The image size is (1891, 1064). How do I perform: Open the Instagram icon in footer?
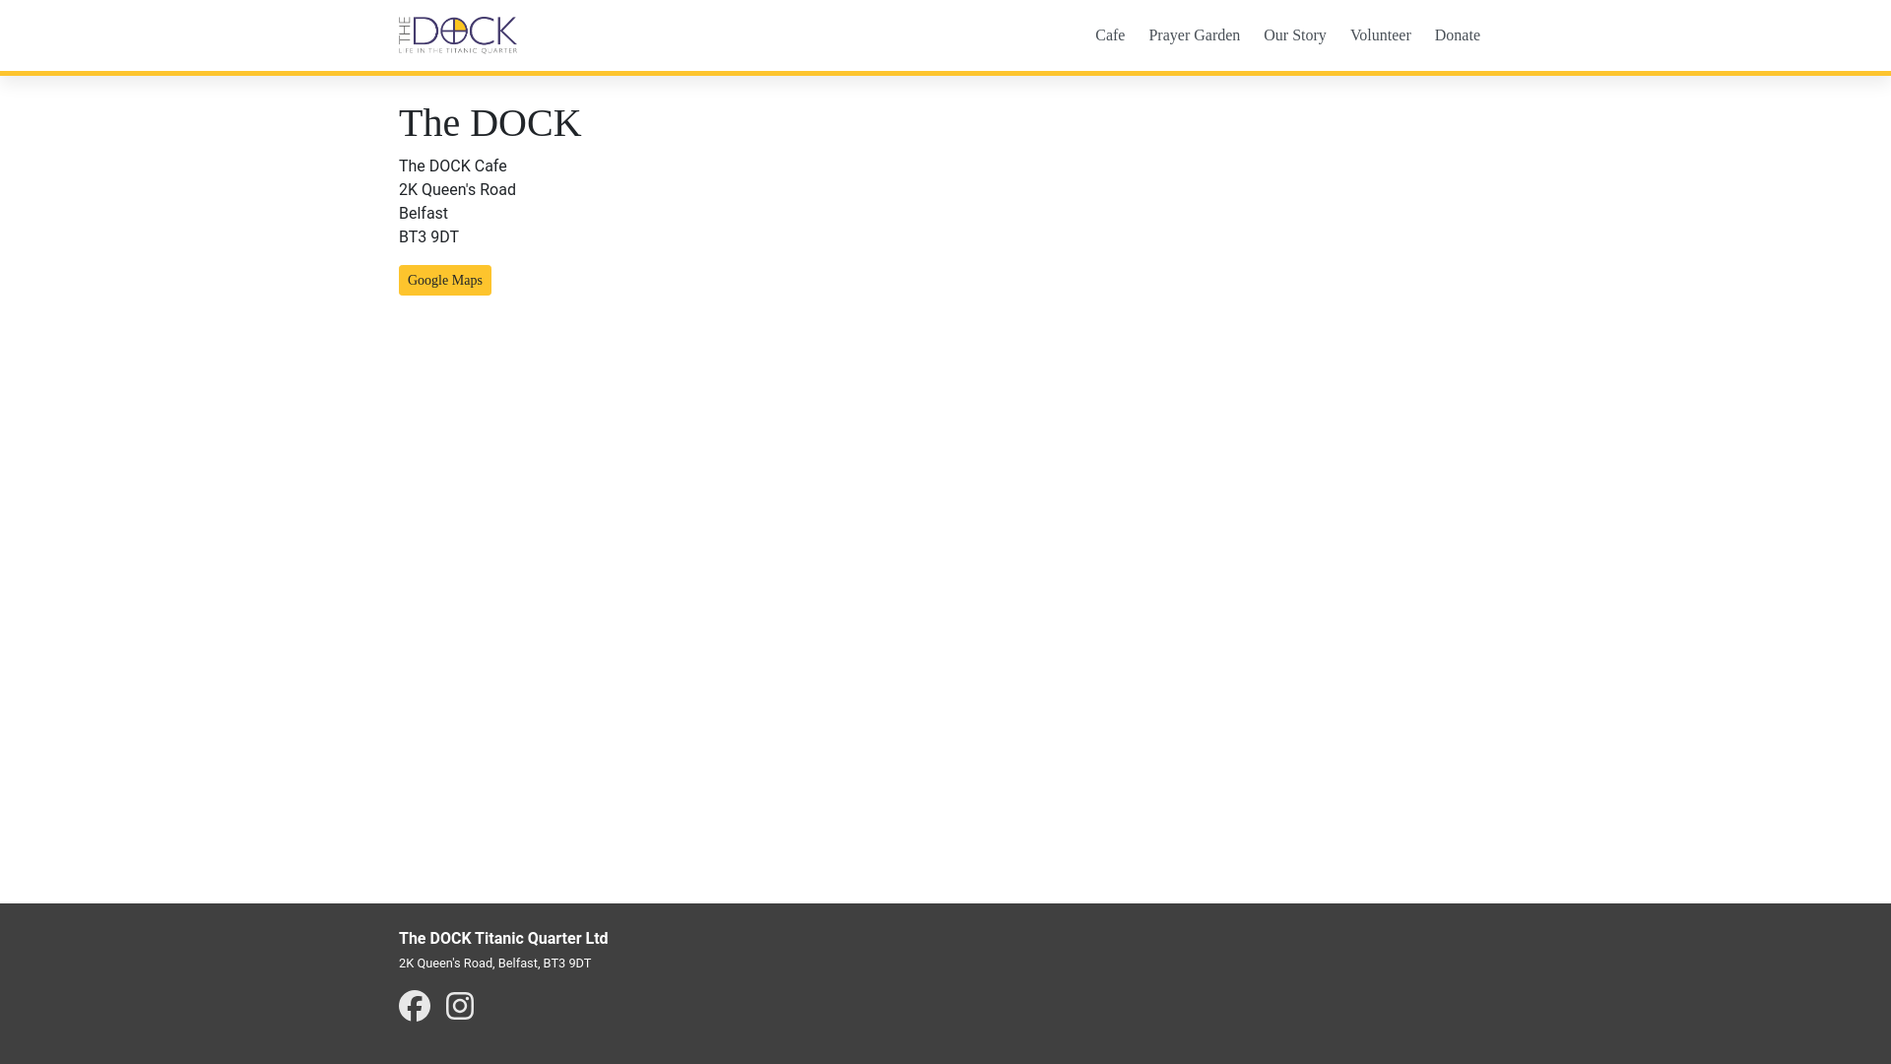[460, 1006]
